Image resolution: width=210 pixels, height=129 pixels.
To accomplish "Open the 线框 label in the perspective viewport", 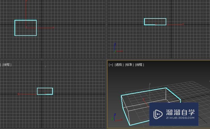I will point(139,65).
